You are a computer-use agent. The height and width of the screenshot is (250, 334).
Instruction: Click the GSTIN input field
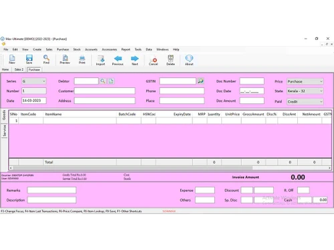[178, 81]
